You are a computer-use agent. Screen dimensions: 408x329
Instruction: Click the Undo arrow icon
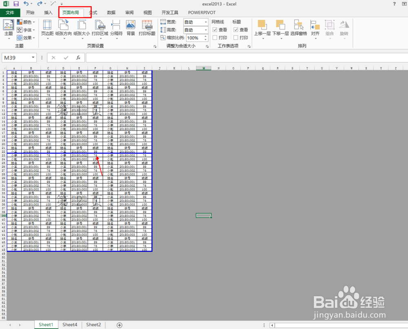tap(26, 4)
